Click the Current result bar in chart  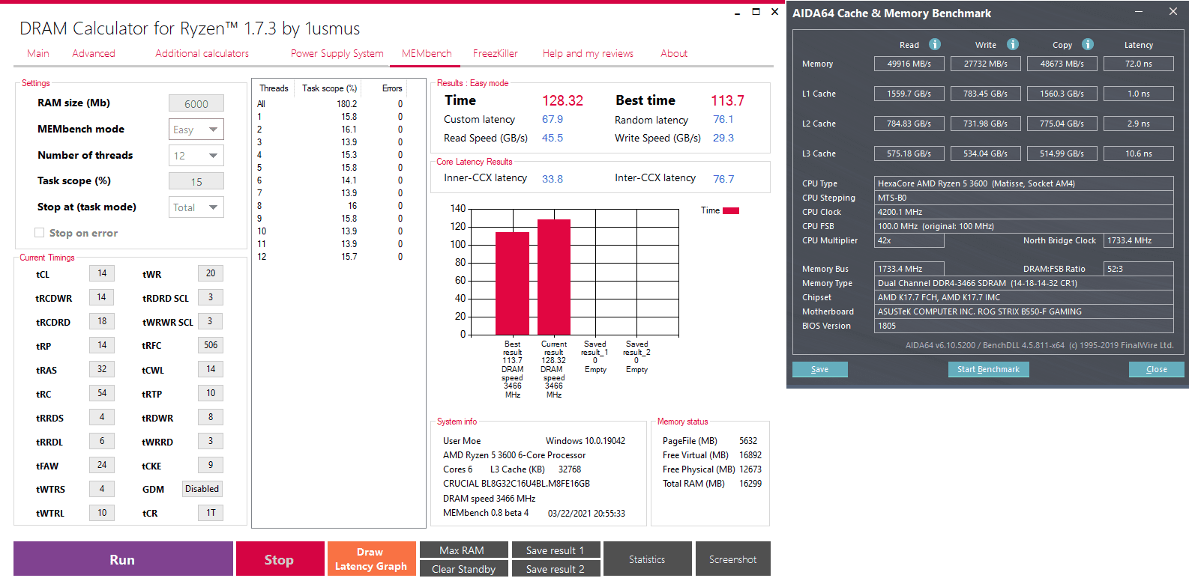click(x=554, y=276)
